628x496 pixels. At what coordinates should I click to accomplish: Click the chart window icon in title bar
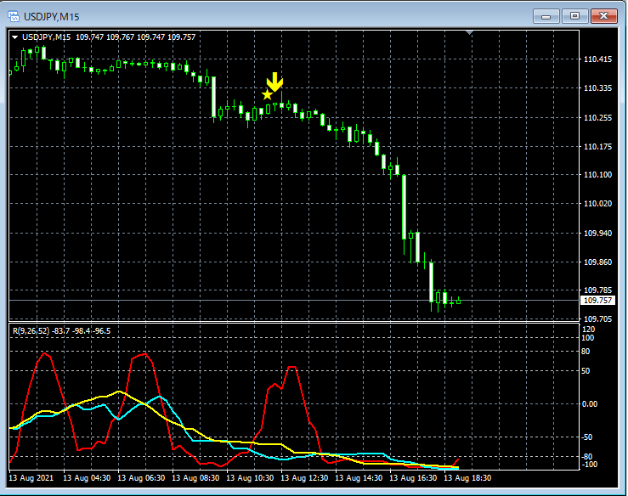coord(14,15)
